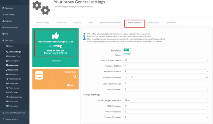
Task: Enable the Debug switch
Action: (x=127, y=55)
